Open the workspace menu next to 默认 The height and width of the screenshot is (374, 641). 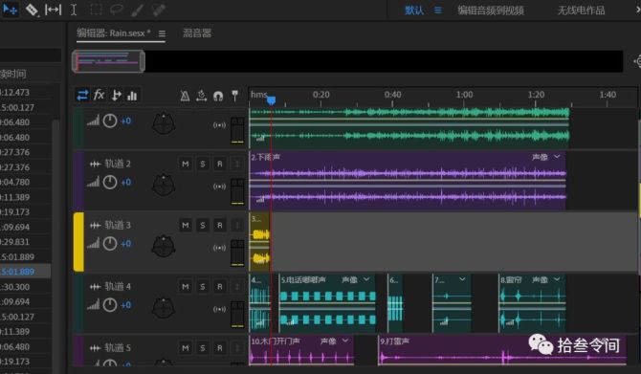tap(438, 11)
